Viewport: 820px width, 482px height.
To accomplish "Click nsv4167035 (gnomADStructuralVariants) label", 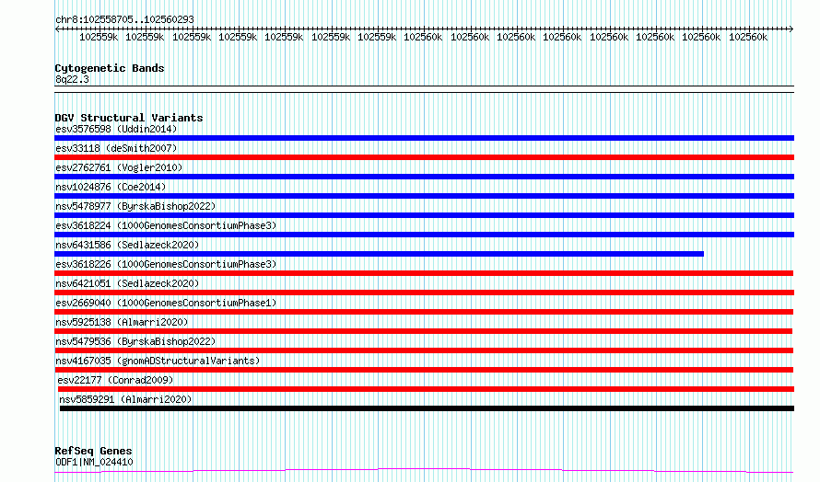I will point(158,361).
